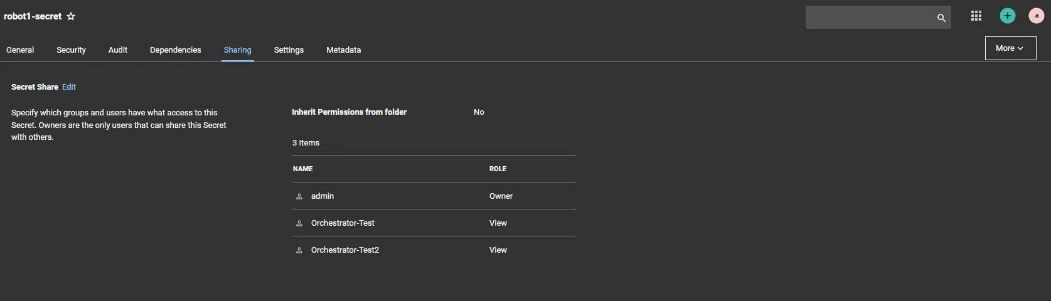Sort by the NAME column header
Viewport: 1051px width, 301px height.
(303, 169)
